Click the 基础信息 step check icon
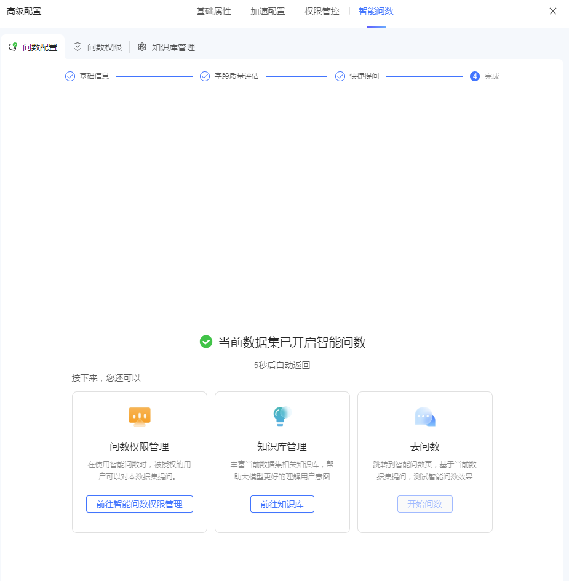 tap(70, 76)
